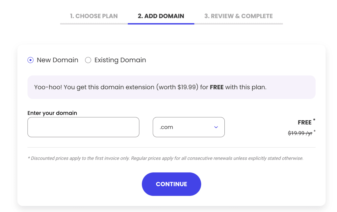Click the "Enter your domain" label
The image size is (337, 212).
(52, 113)
